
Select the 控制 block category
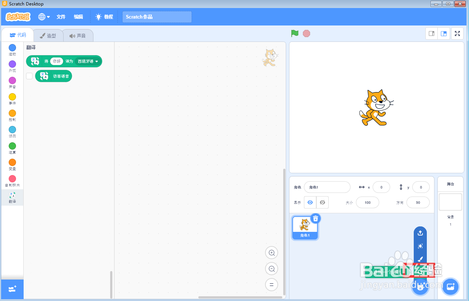(12, 116)
